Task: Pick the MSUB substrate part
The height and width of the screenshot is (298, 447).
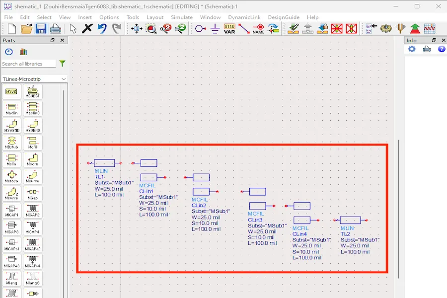Action: coord(11,91)
